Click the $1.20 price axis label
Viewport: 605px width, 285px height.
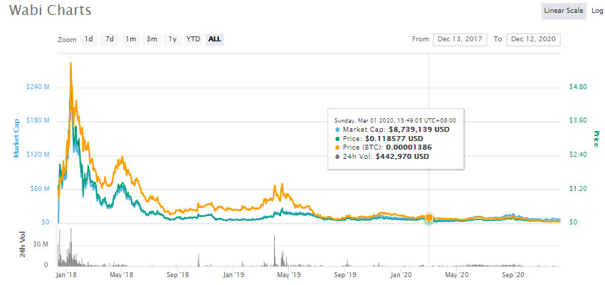[578, 189]
